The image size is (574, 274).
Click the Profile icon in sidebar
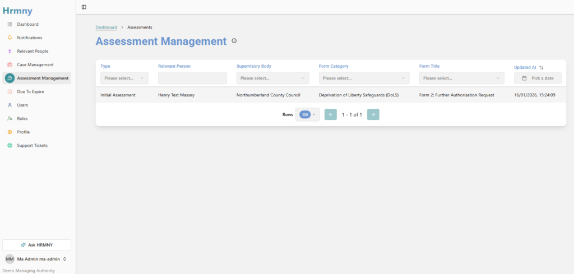point(10,132)
